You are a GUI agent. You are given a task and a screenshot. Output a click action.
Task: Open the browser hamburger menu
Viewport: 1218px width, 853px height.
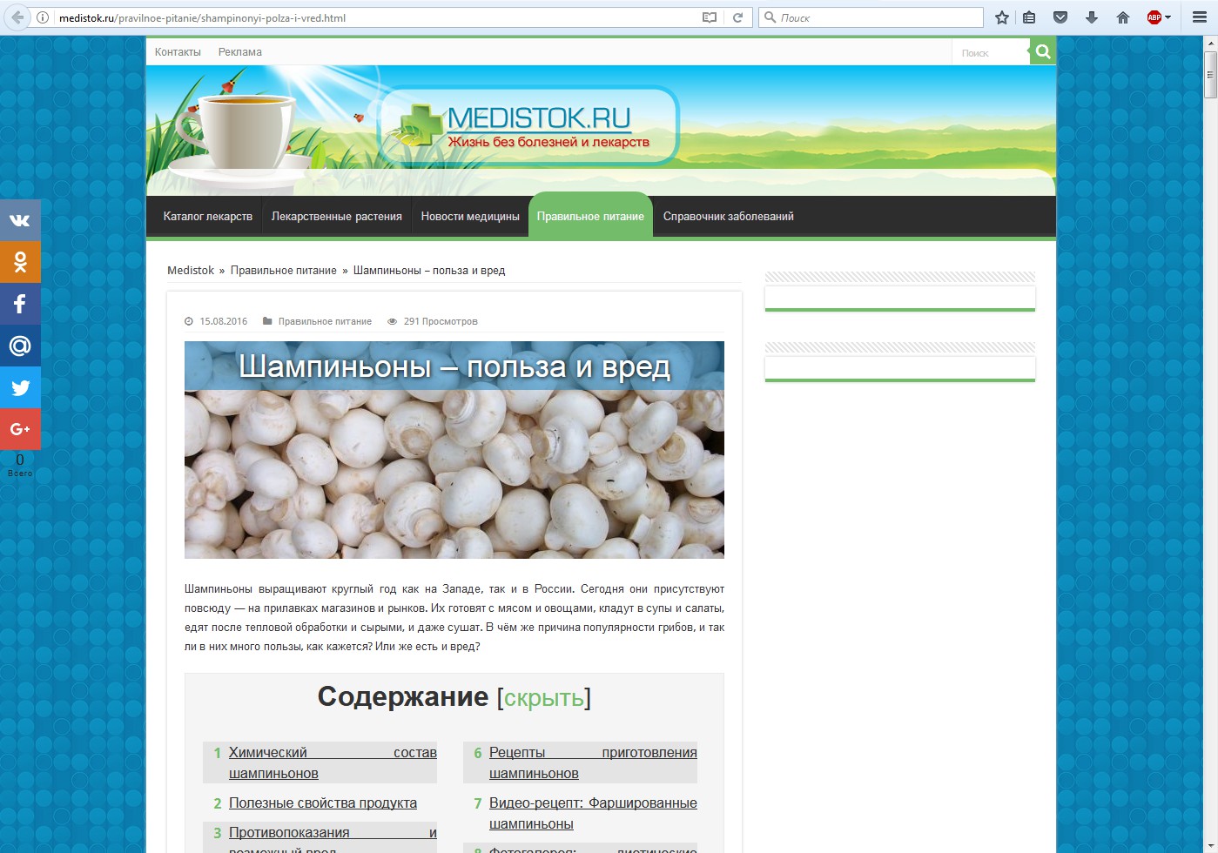coord(1200,17)
